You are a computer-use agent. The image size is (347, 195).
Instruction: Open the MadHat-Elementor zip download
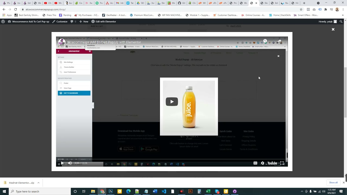[19, 183]
